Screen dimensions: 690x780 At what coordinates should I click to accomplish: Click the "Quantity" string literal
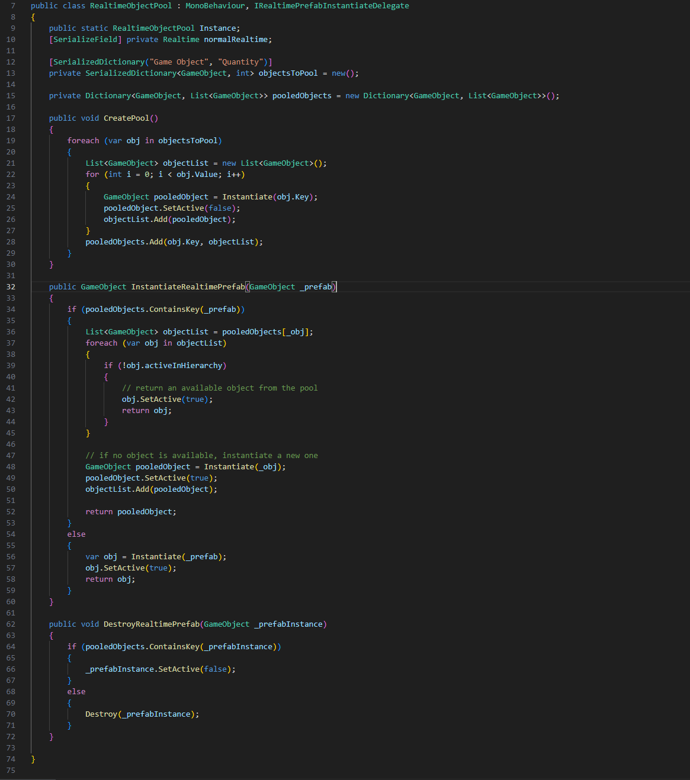coord(240,62)
